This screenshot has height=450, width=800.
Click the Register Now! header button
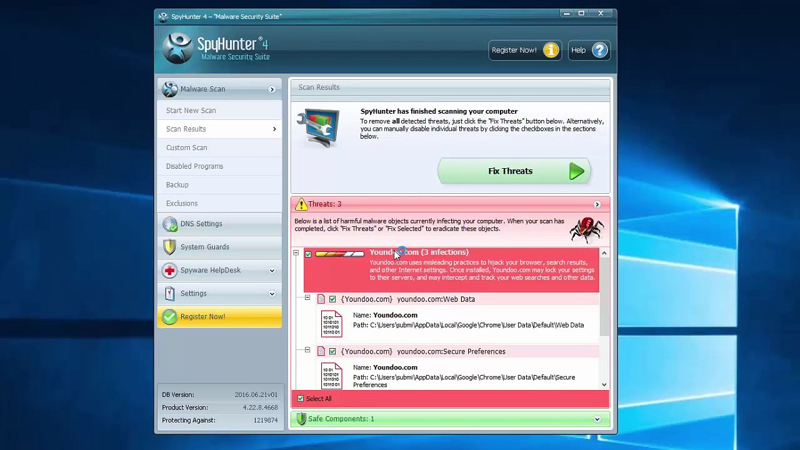(525, 50)
